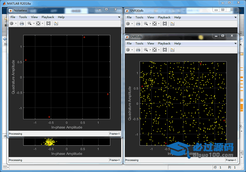Select zoom magnifier in SNR0db window
Viewport: 246px width, 172px height.
coord(146,50)
